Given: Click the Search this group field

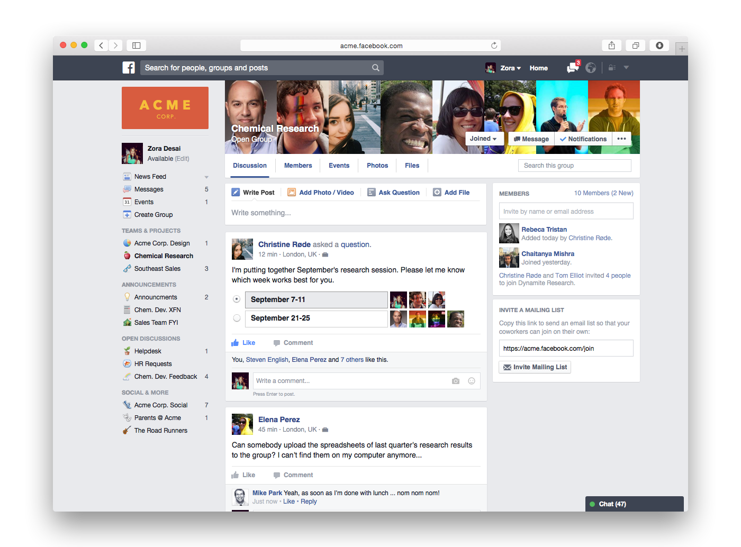Looking at the screenshot, I should tap(574, 166).
